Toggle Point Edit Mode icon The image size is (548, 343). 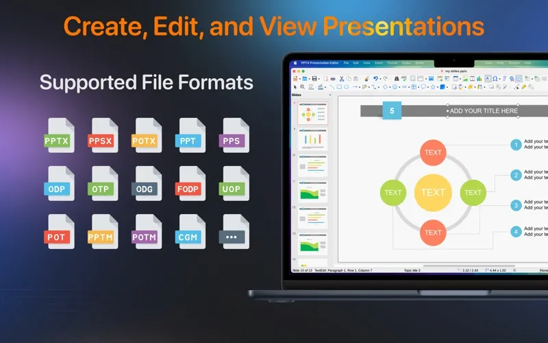coord(516,87)
